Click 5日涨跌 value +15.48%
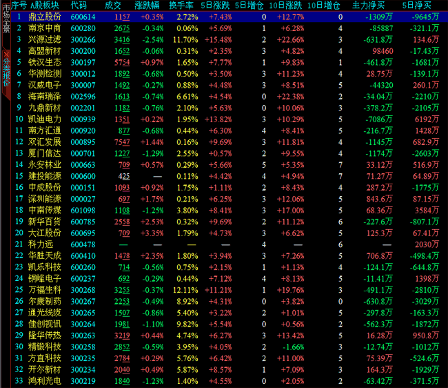The width and height of the screenshot is (448, 388). tap(218, 40)
